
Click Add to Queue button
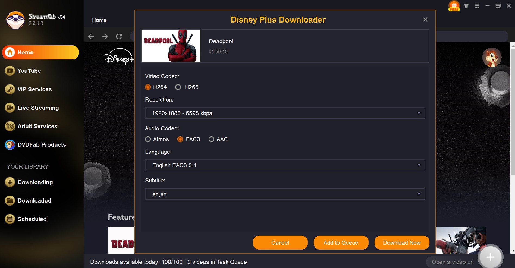[341, 243]
